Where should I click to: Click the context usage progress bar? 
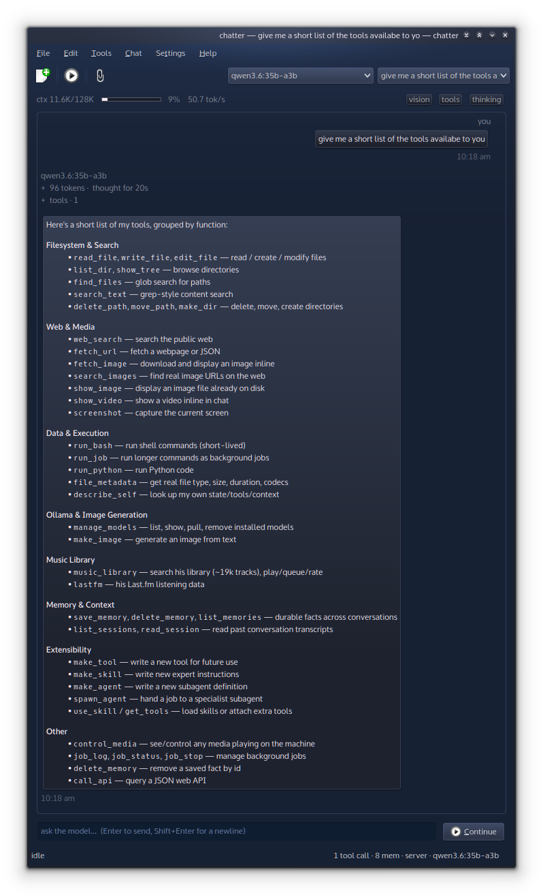(x=131, y=99)
